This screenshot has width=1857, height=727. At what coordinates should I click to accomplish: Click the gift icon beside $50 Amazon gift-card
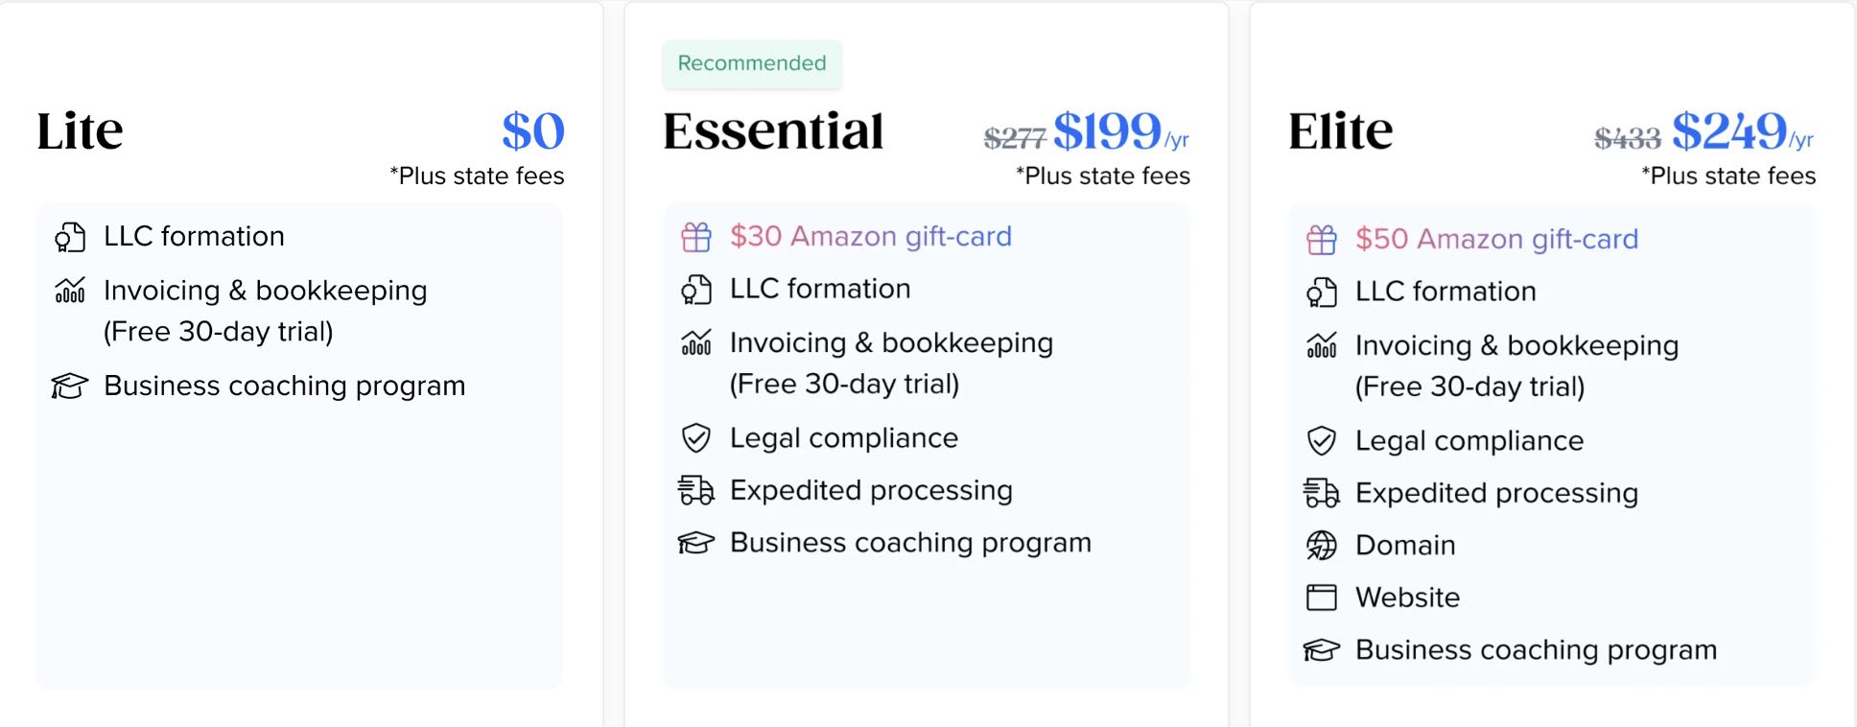[x=1322, y=240]
